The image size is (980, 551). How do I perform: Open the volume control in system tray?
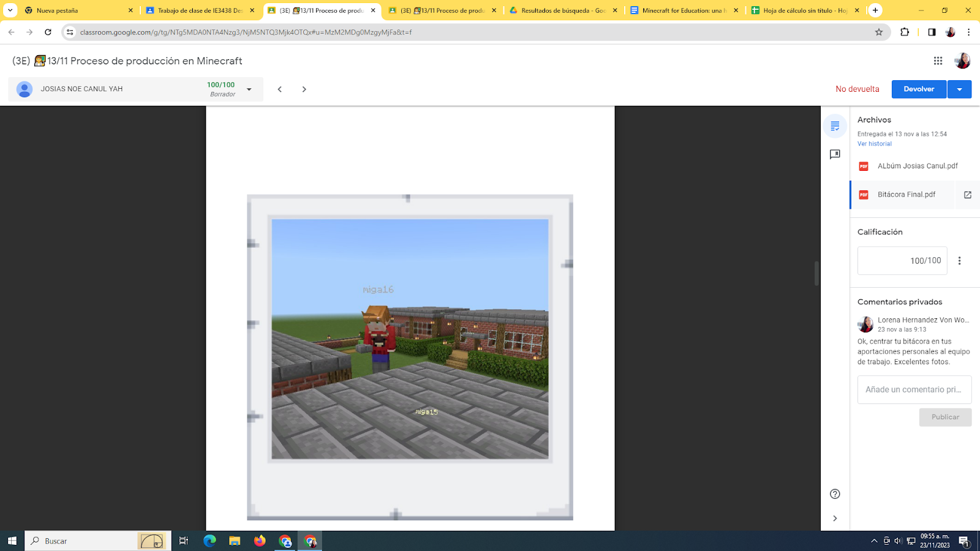tap(898, 541)
